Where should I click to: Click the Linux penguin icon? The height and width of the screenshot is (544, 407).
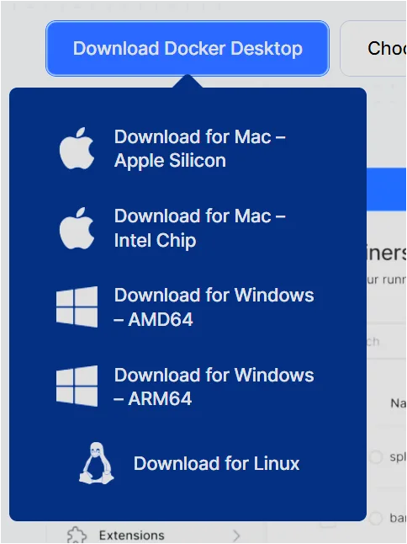coord(97,463)
